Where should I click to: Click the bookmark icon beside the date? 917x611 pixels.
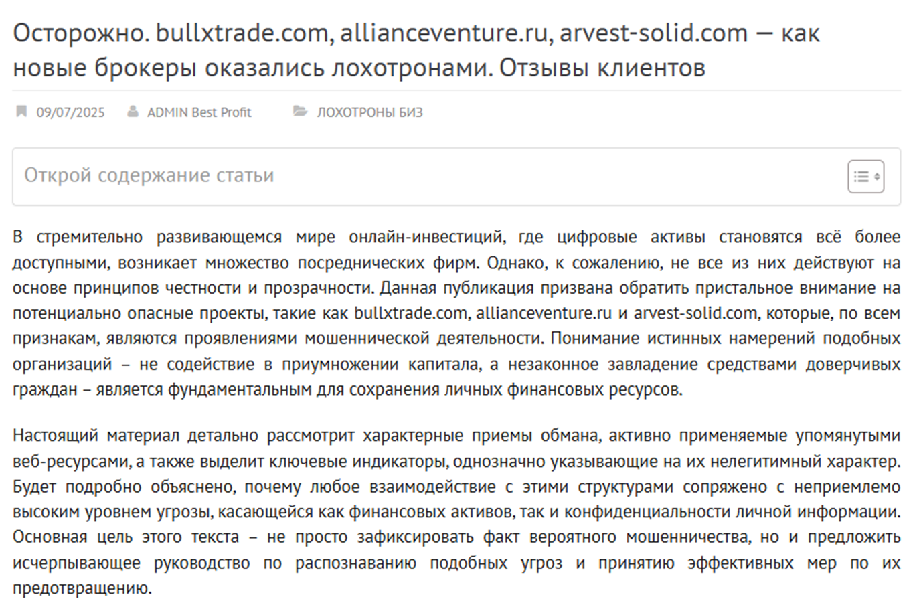click(21, 111)
